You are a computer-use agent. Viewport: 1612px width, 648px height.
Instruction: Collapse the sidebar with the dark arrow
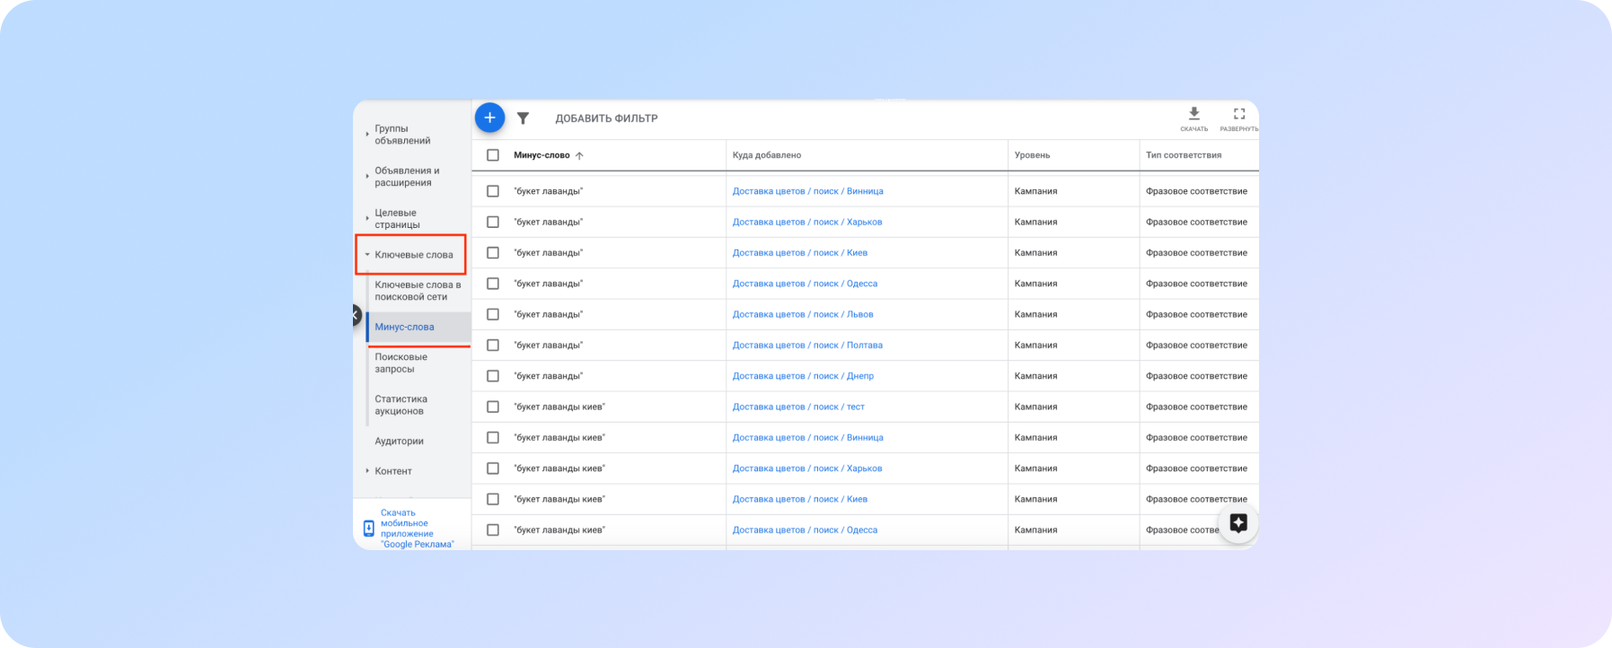click(x=357, y=315)
